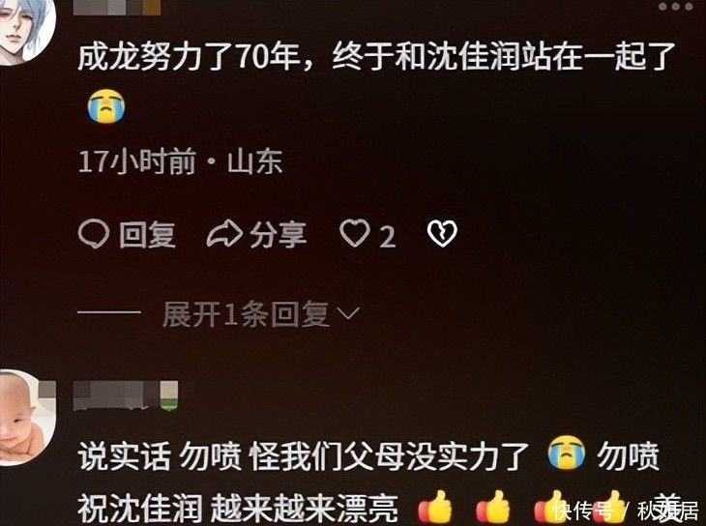Click the 回复 reply label
This screenshot has width=706, height=526.
147,234
